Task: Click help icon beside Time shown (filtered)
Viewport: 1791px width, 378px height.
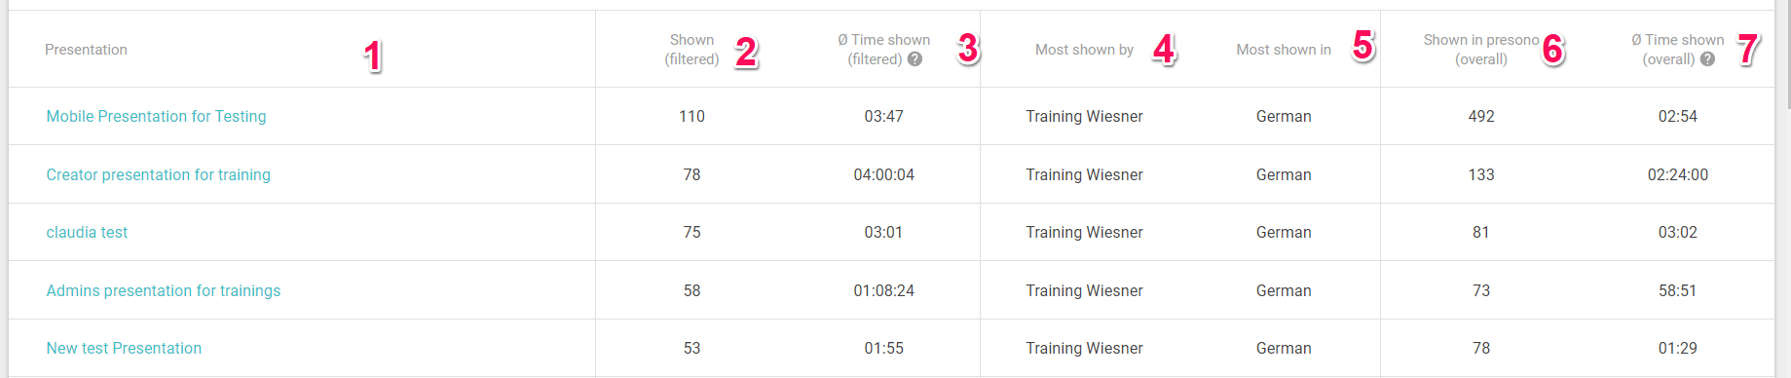Action: coord(914,59)
